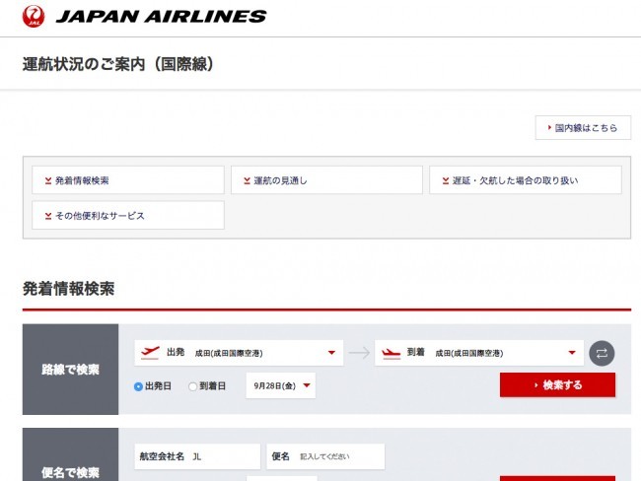Select the 到着日 radio button
Viewport: 641px width, 481px height.
[x=192, y=386]
